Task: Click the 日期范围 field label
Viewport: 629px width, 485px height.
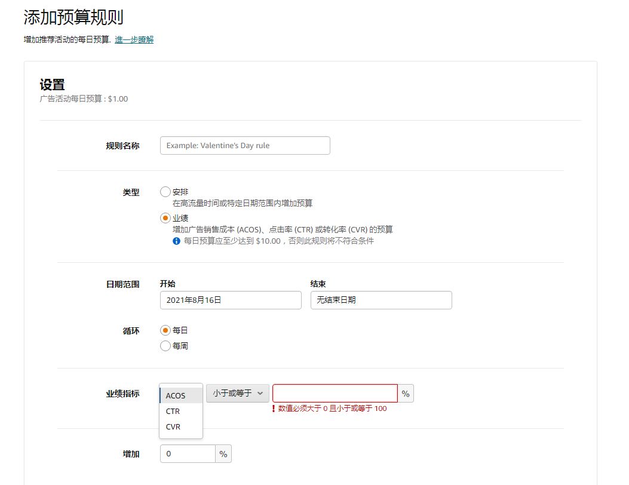Action: click(122, 284)
